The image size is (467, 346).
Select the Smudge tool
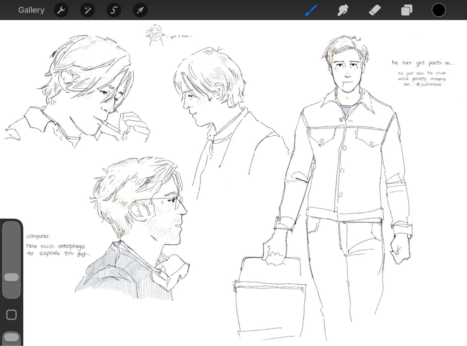pos(343,10)
